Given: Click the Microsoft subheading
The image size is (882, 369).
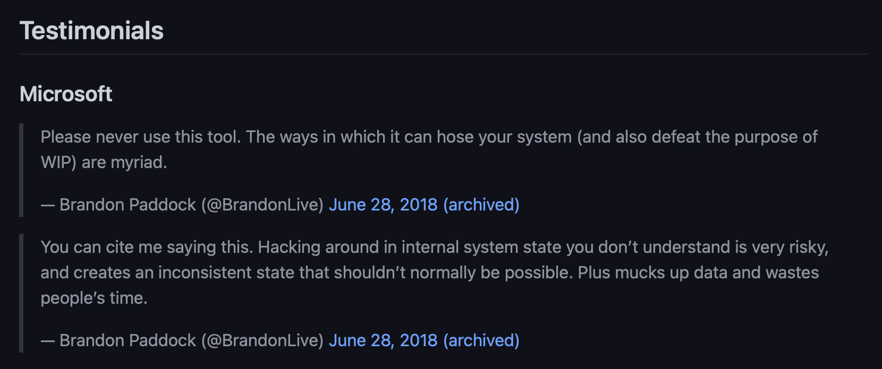Looking at the screenshot, I should [66, 94].
